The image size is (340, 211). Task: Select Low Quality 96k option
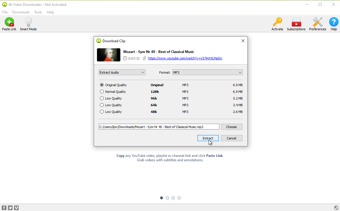(x=102, y=98)
